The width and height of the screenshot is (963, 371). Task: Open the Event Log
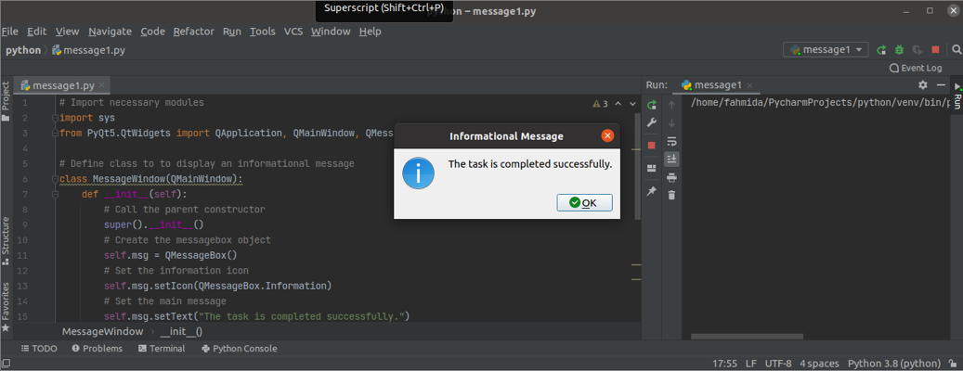[916, 68]
